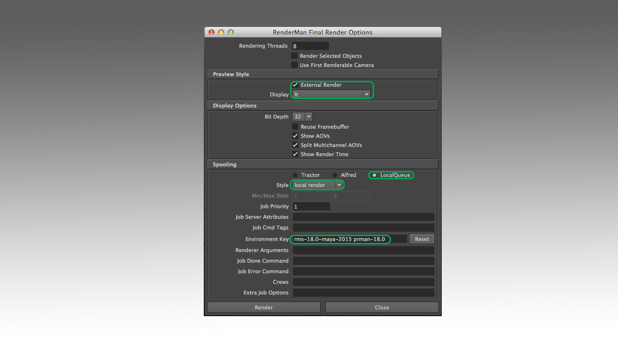This screenshot has height=347, width=618.
Task: Click the Job Done Command field
Action: 364,261
